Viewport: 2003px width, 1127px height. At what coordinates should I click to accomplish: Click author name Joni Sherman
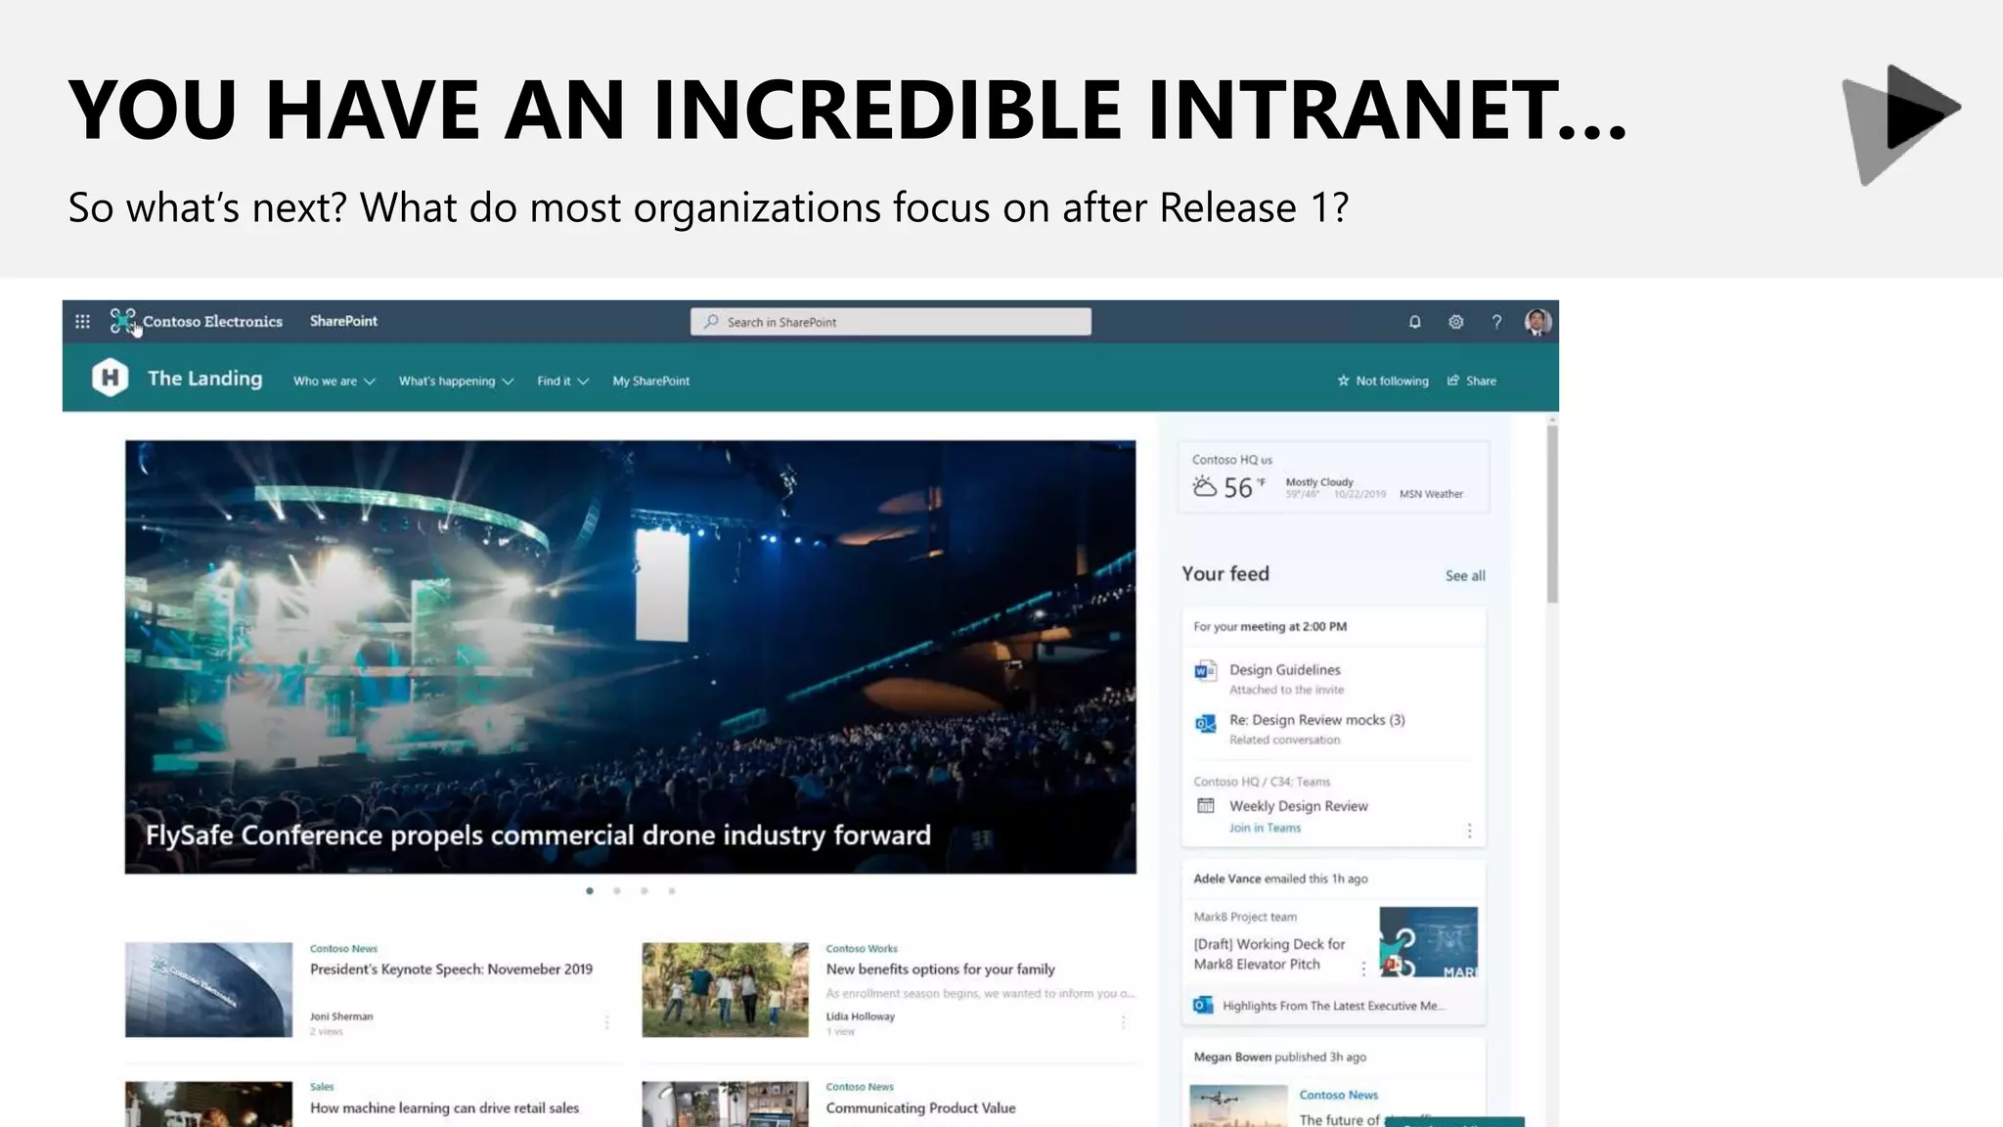(x=341, y=1016)
